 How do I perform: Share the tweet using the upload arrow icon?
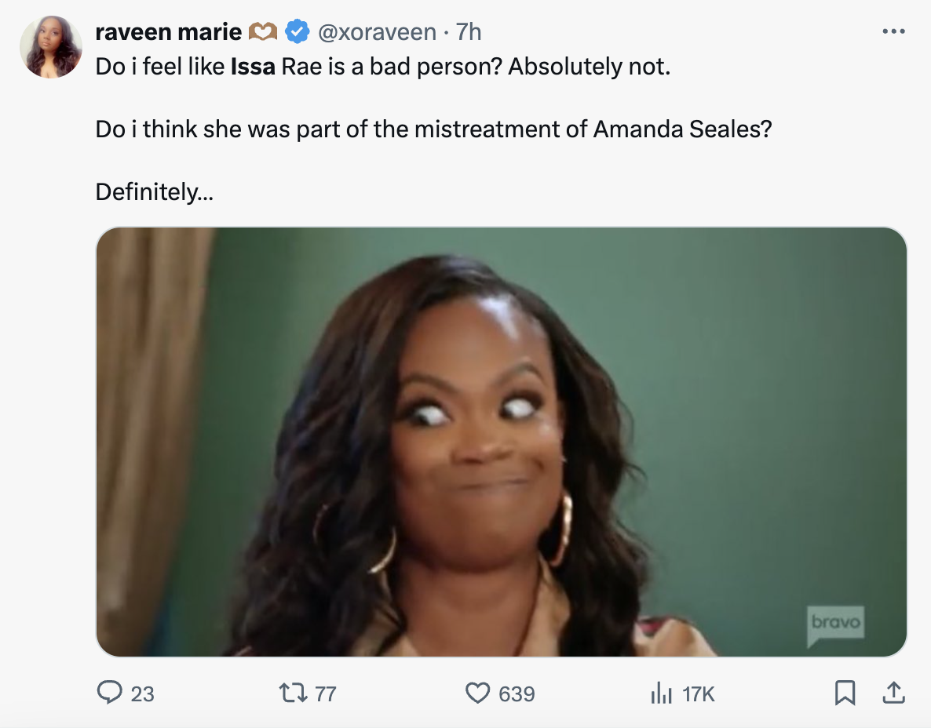pyautogui.click(x=895, y=693)
